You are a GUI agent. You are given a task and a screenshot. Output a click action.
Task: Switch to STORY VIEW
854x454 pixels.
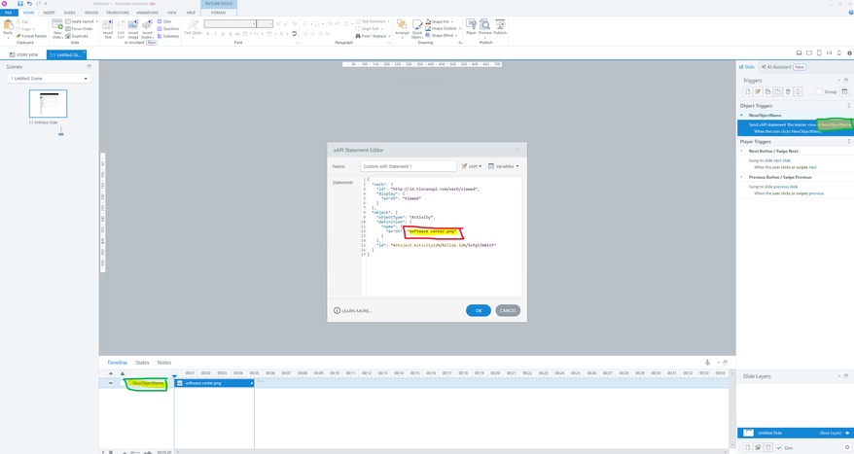pos(24,54)
